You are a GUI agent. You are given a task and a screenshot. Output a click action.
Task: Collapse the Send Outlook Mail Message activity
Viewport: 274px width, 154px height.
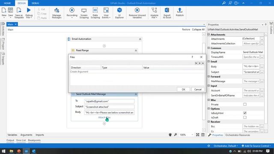[x=136, y=94]
